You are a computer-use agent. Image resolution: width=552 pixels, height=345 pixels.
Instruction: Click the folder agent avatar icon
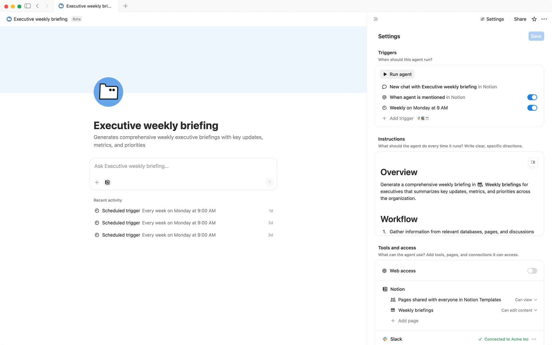[x=108, y=92]
